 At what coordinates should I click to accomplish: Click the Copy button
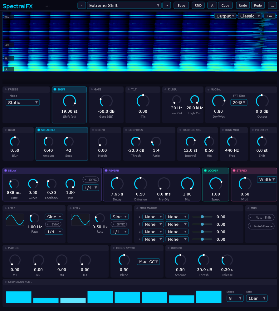[x=225, y=5]
